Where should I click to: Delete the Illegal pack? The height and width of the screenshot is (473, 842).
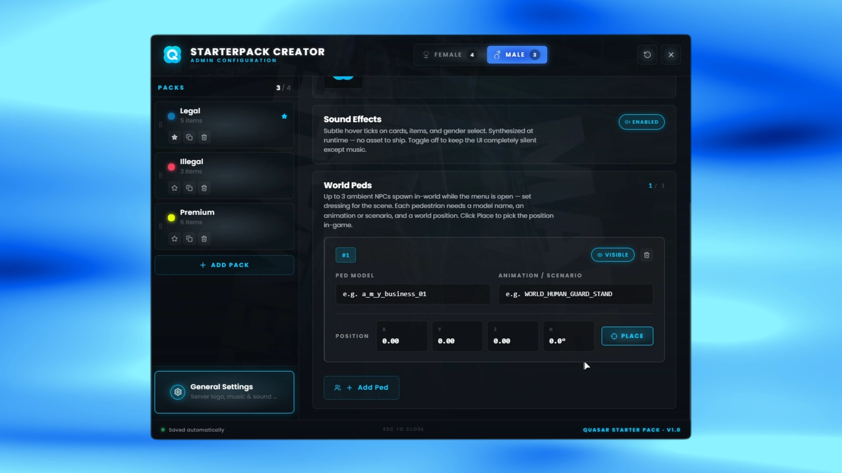click(204, 188)
